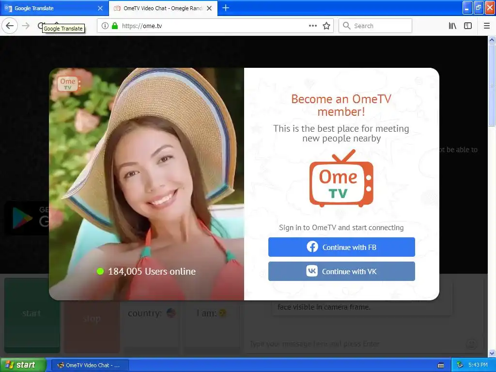The height and width of the screenshot is (372, 496).
Task: Click scrollbar down arrow
Action: pyautogui.click(x=492, y=353)
